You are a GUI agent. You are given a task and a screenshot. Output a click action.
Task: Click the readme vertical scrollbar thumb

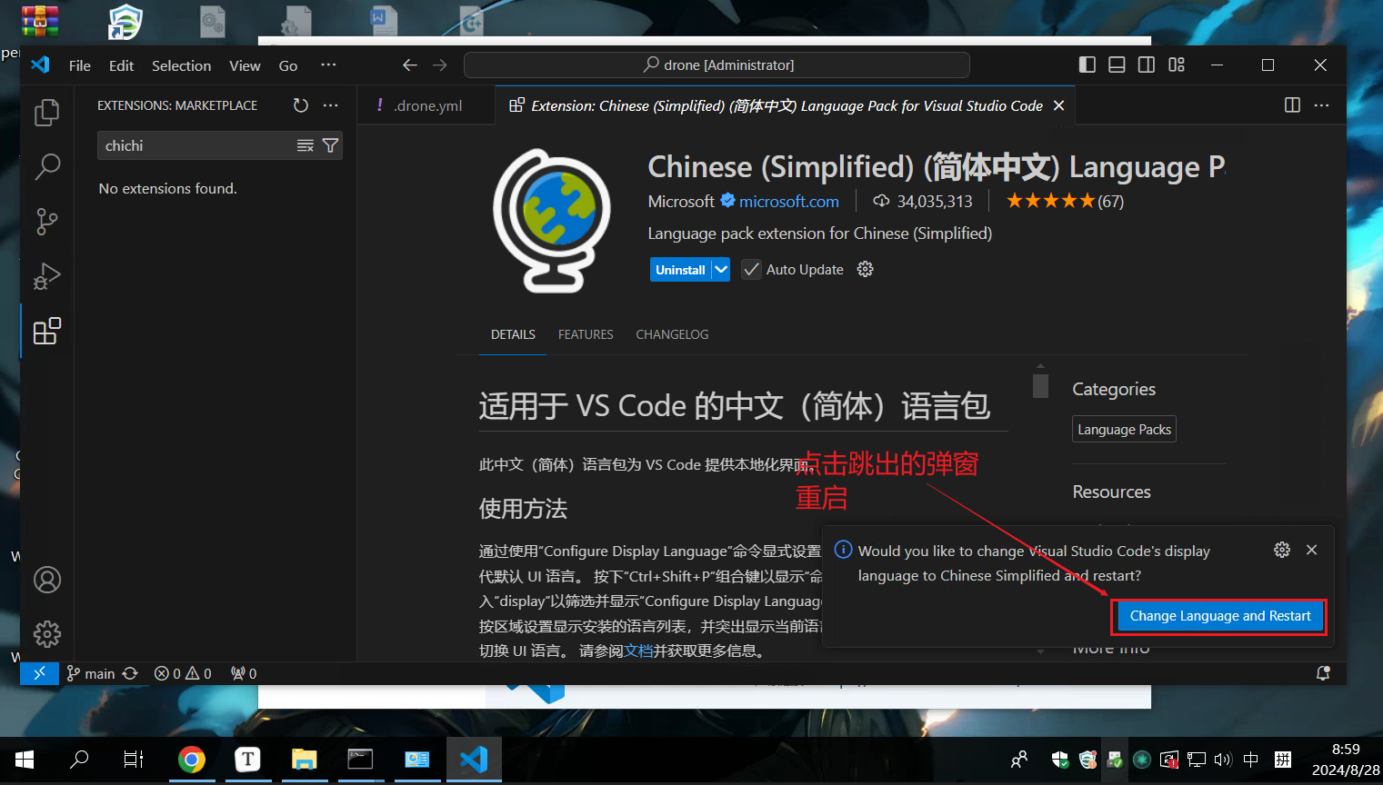click(1040, 386)
